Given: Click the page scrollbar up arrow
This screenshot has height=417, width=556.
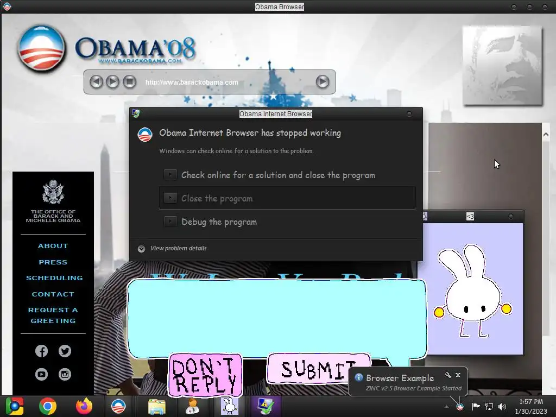Looking at the screenshot, I should tap(546, 135).
